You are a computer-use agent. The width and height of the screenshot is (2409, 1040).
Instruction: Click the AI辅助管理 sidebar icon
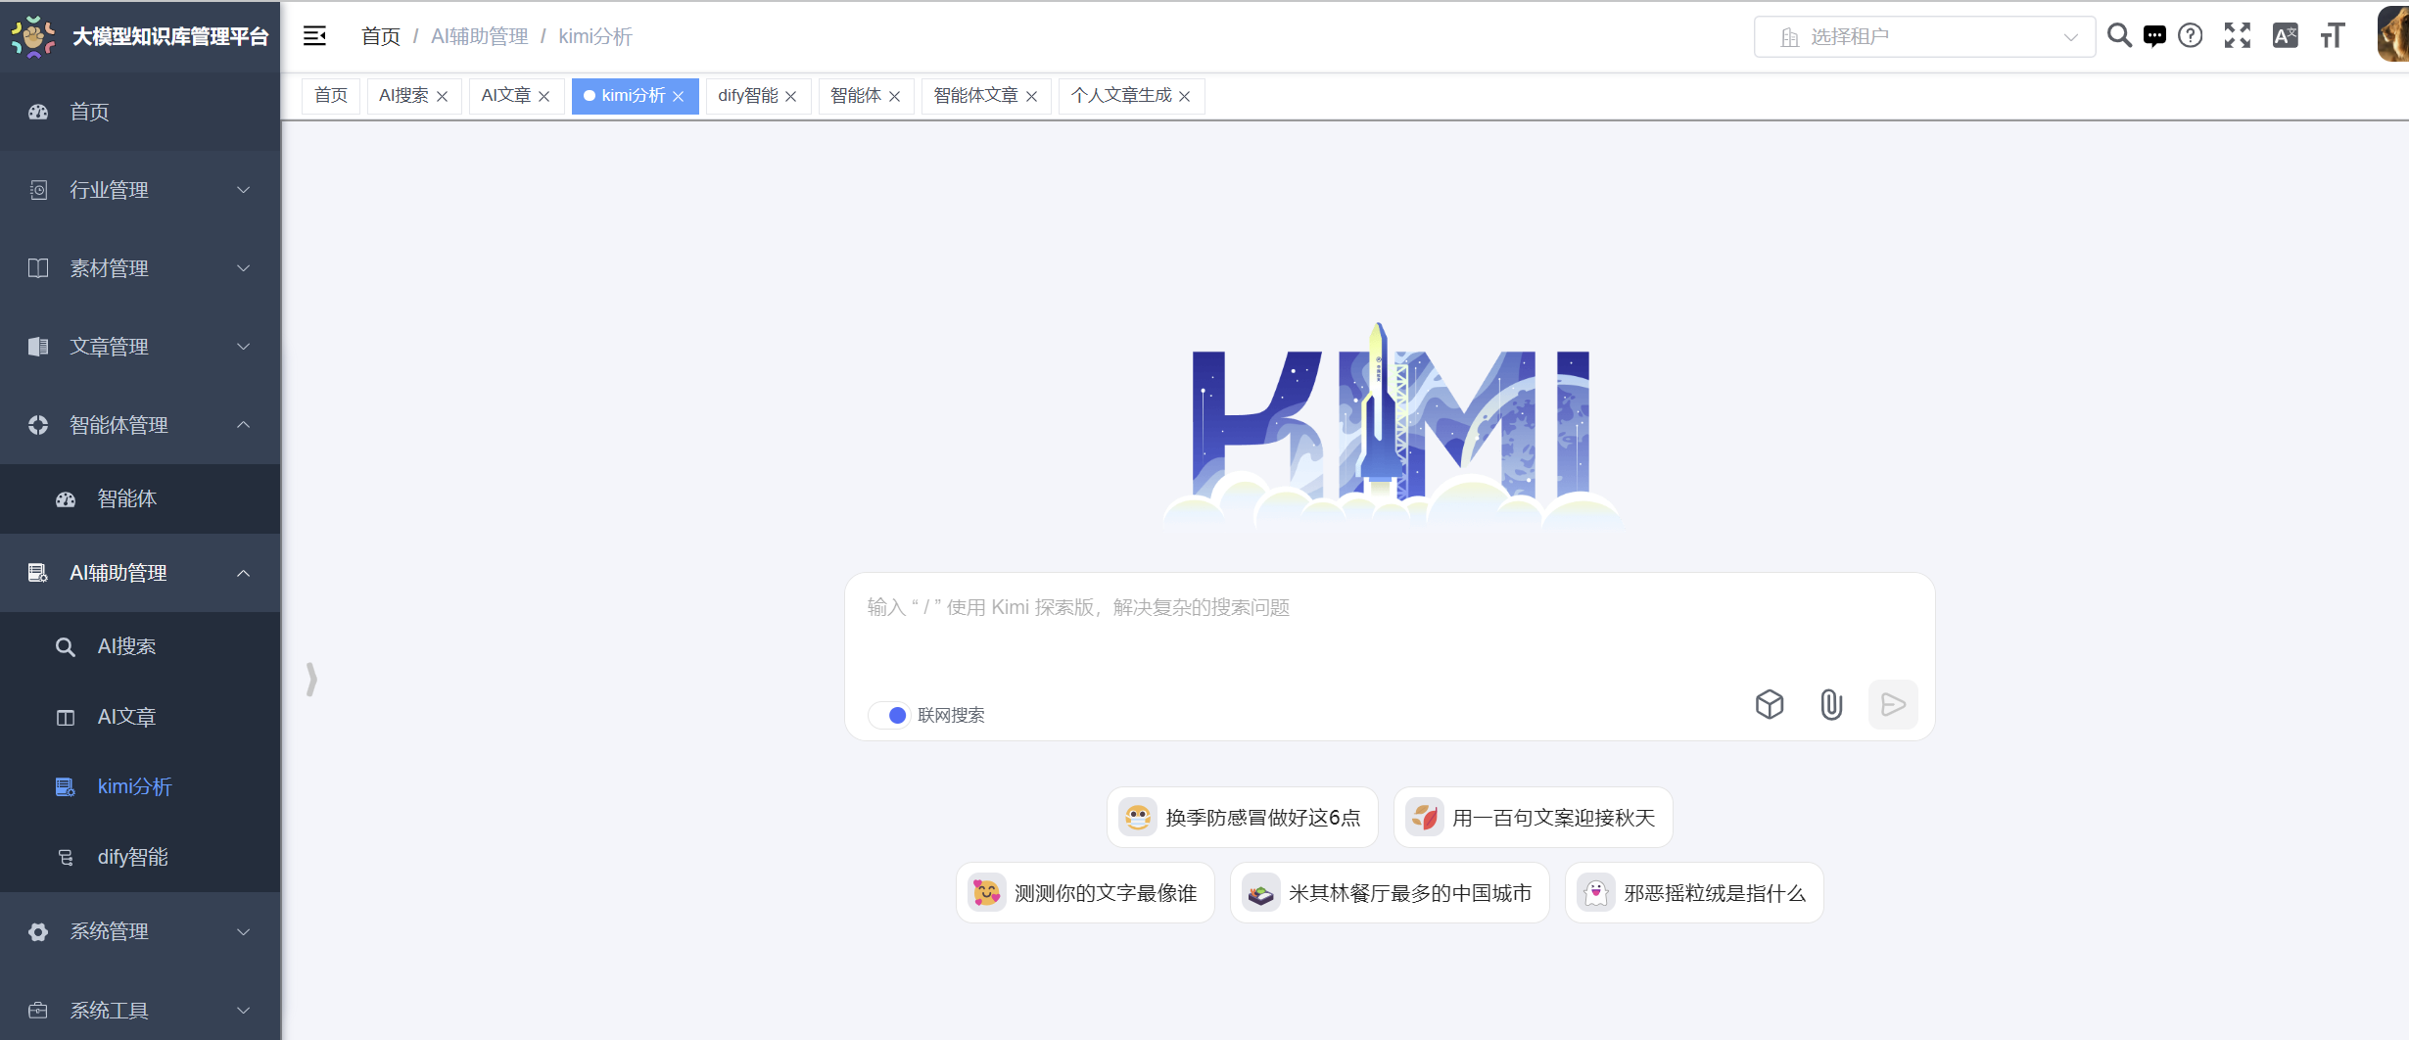point(38,573)
